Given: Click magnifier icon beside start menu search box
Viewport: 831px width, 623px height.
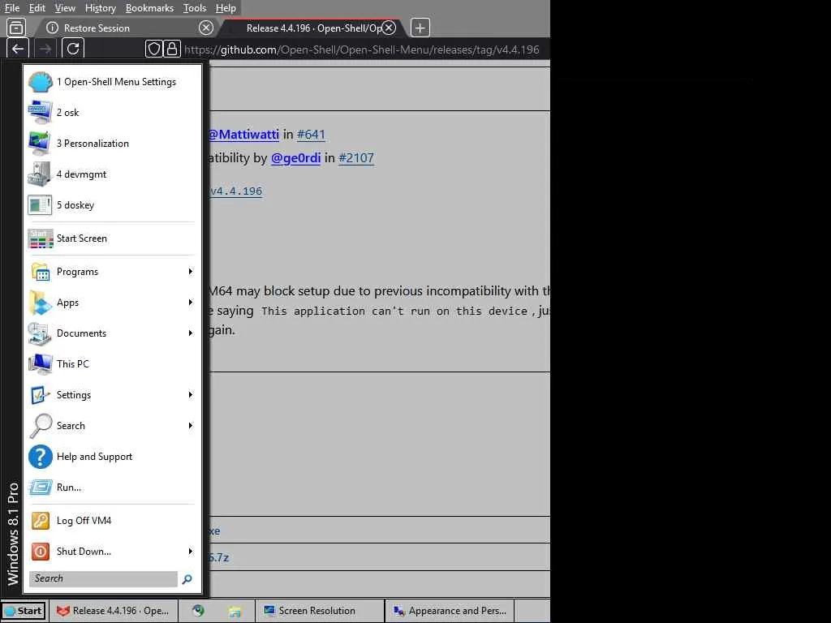Looking at the screenshot, I should [x=187, y=579].
